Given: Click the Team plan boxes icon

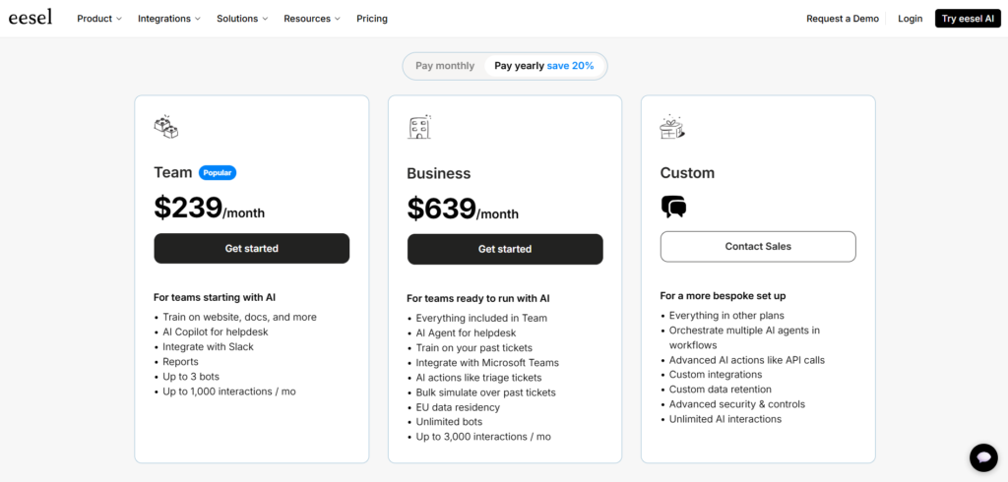Looking at the screenshot, I should coord(165,127).
